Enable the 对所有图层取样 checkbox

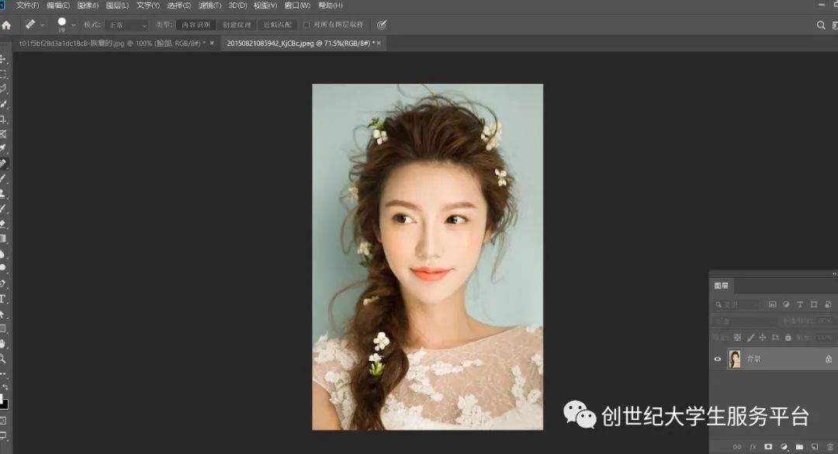pyautogui.click(x=307, y=25)
